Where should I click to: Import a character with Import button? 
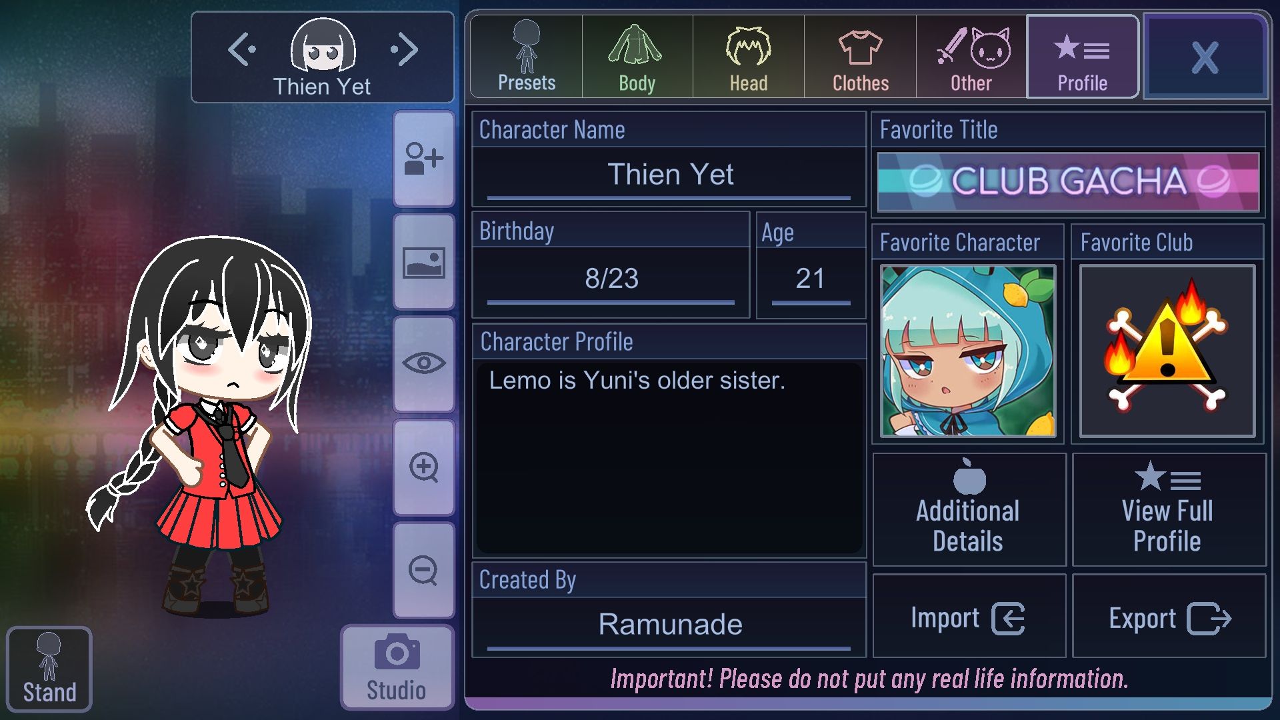point(969,617)
